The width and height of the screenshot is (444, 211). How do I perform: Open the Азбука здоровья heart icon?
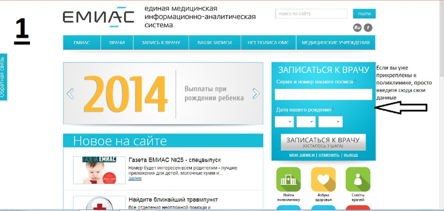coord(323,179)
